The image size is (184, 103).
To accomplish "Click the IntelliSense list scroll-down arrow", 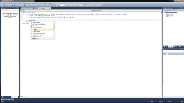I will pos(54,37).
